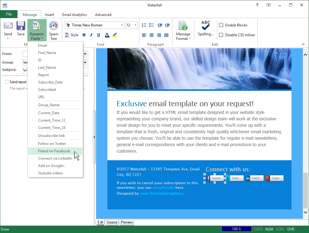This screenshot has width=309, height=233.
Task: Select the Facebook social button in the email
Action: (214, 178)
